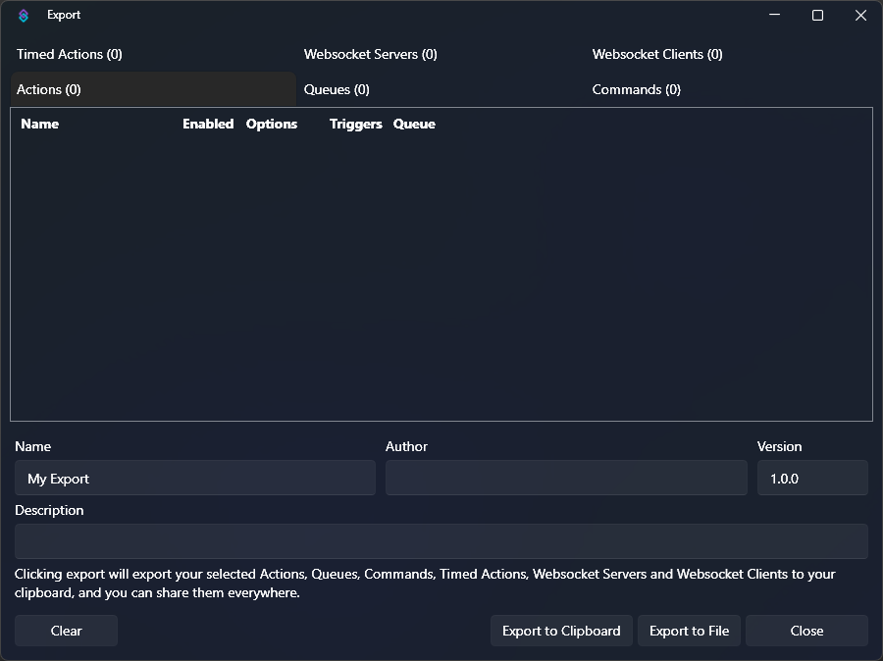Viewport: 883px width, 661px height.
Task: Switch to the Timed Actions tab
Action: click(x=69, y=54)
